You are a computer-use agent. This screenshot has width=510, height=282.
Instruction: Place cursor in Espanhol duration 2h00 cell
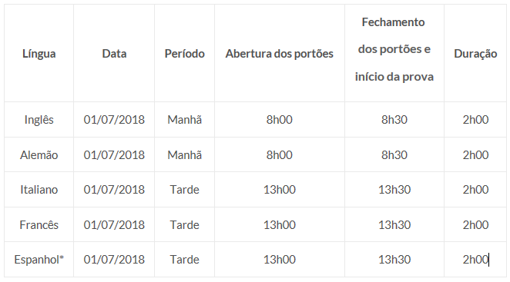(x=475, y=259)
